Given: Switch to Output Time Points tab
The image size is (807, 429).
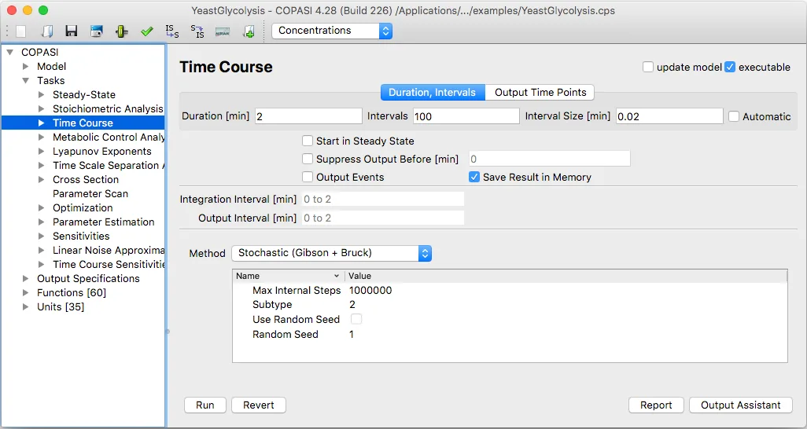Looking at the screenshot, I should click(540, 93).
